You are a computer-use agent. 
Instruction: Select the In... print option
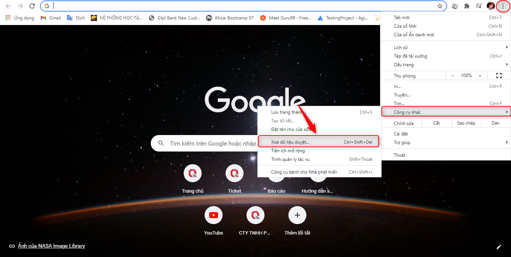(x=446, y=86)
